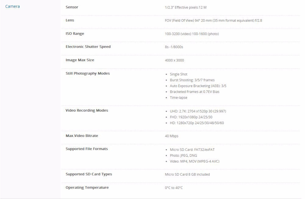
Task: Click the Video Recording Modes heading
Action: (87, 110)
